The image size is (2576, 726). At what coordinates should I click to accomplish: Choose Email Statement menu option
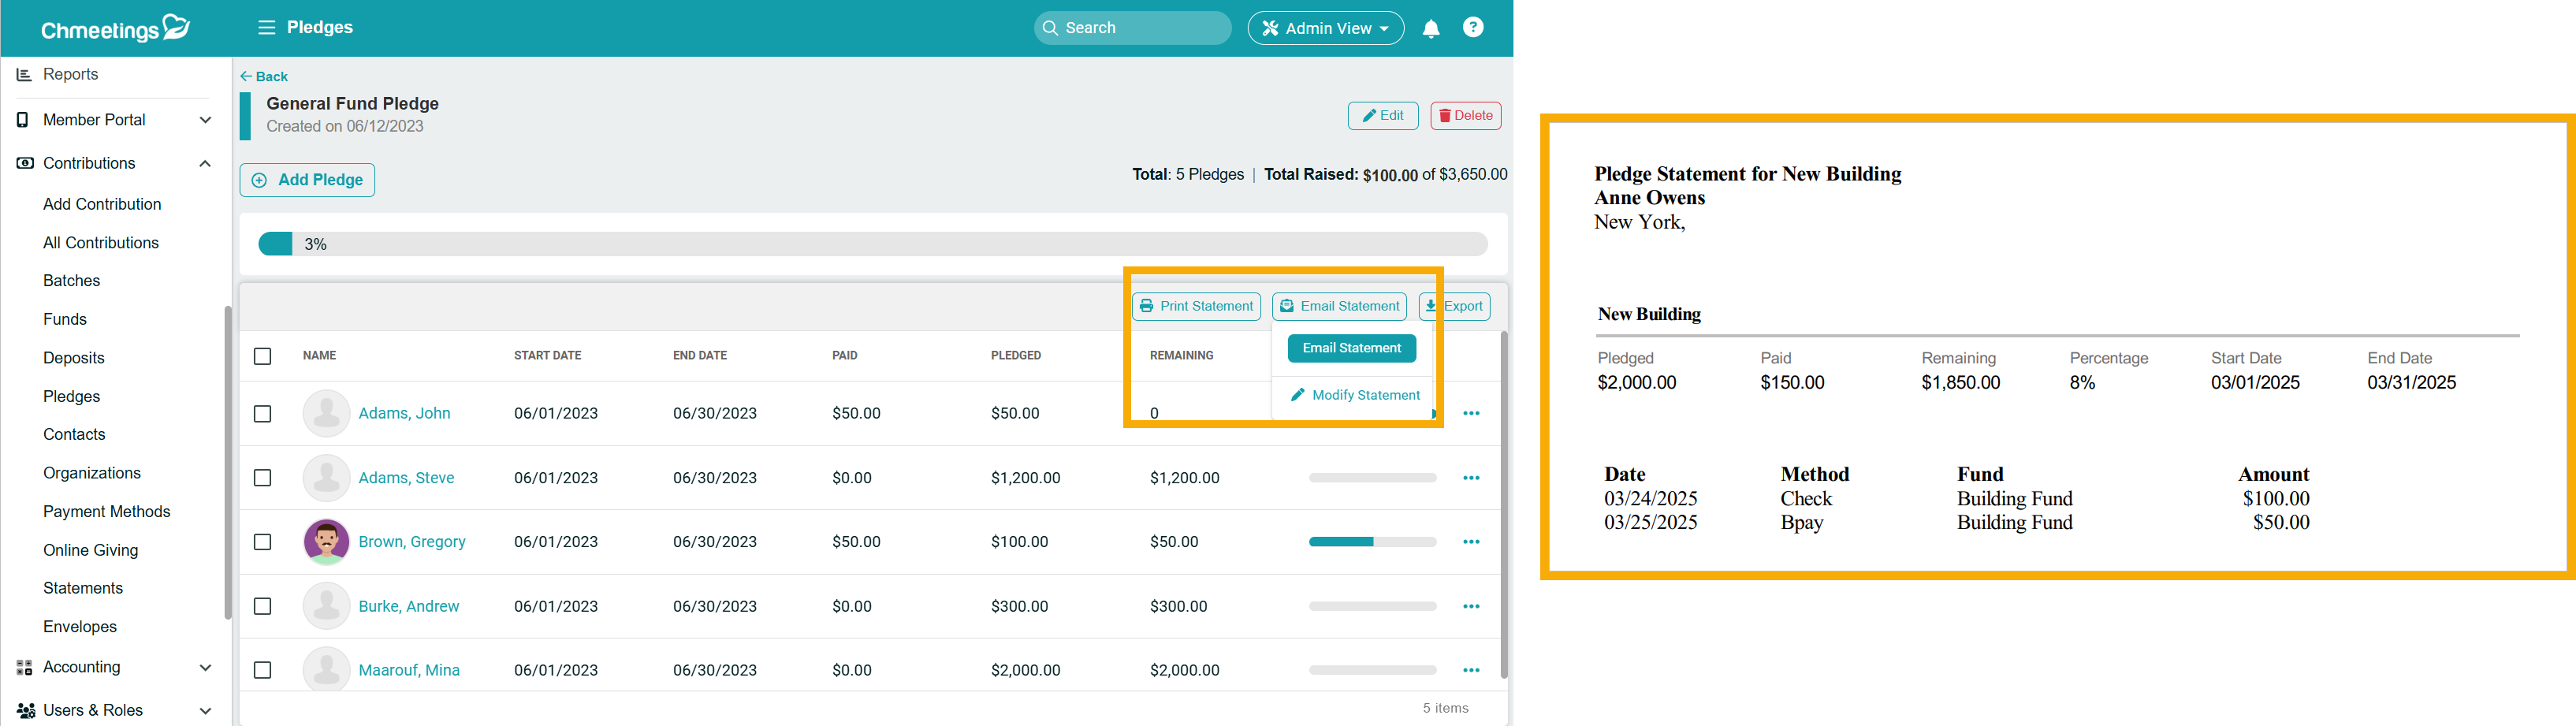point(1352,348)
